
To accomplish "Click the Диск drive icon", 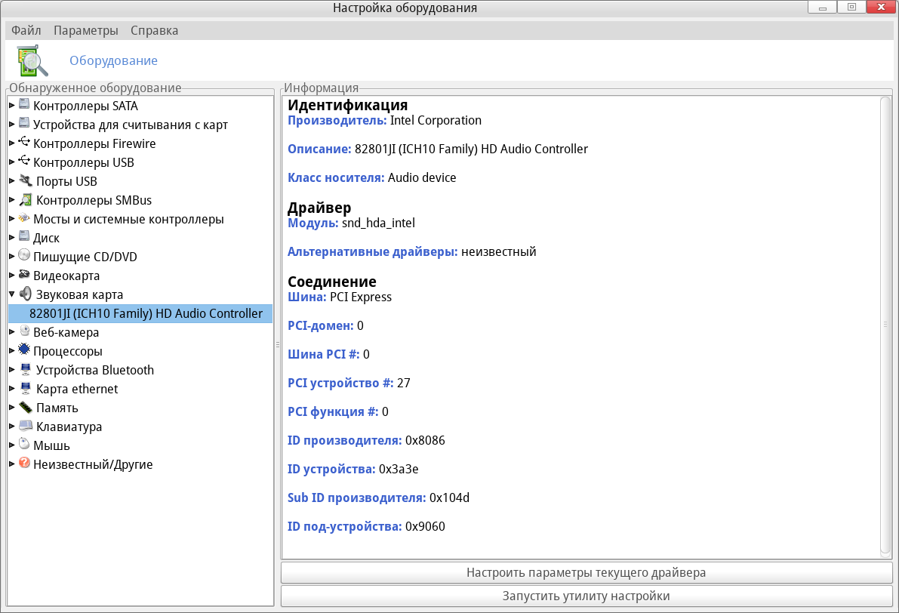I will [x=24, y=236].
